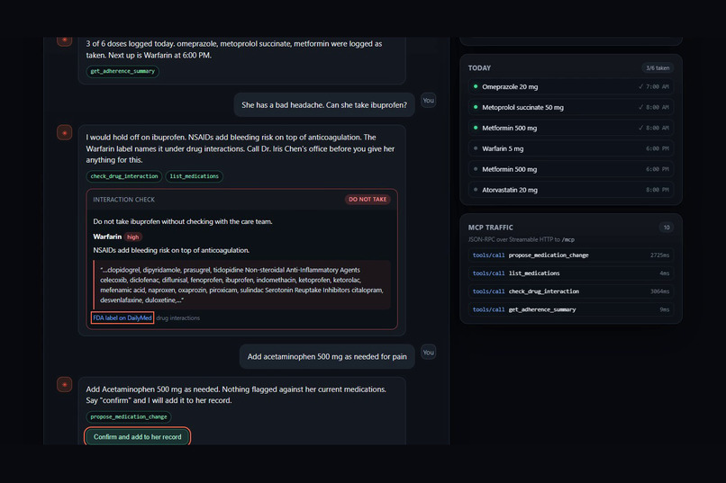Click the red 'high' severity tag next to Warfarin
Screen dimensions: 726x483
click(133, 237)
